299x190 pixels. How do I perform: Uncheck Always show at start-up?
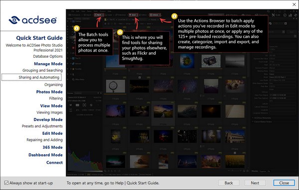[6, 183]
